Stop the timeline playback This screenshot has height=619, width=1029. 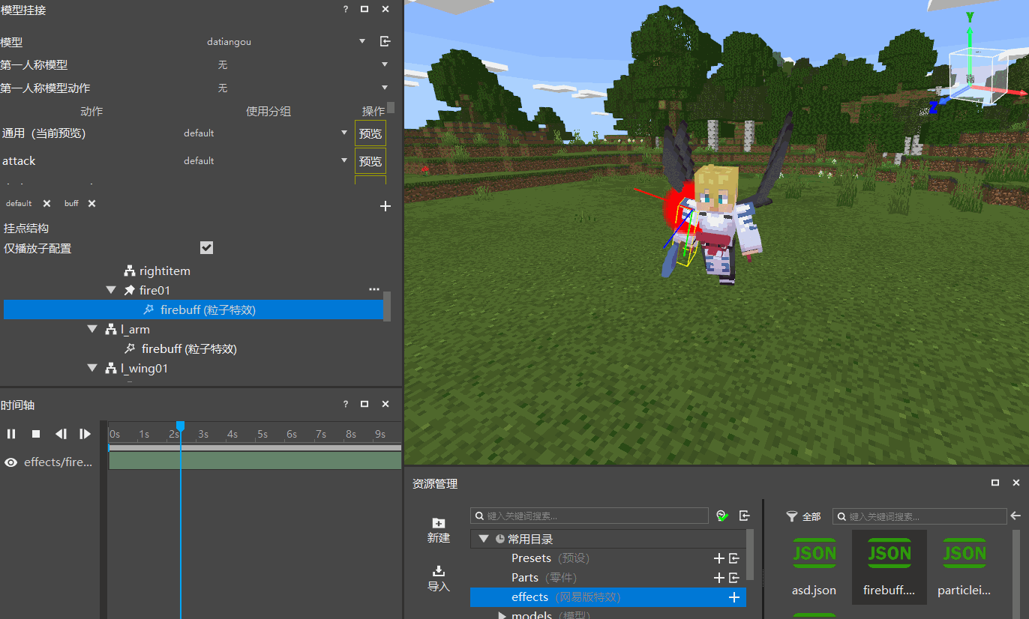[35, 434]
